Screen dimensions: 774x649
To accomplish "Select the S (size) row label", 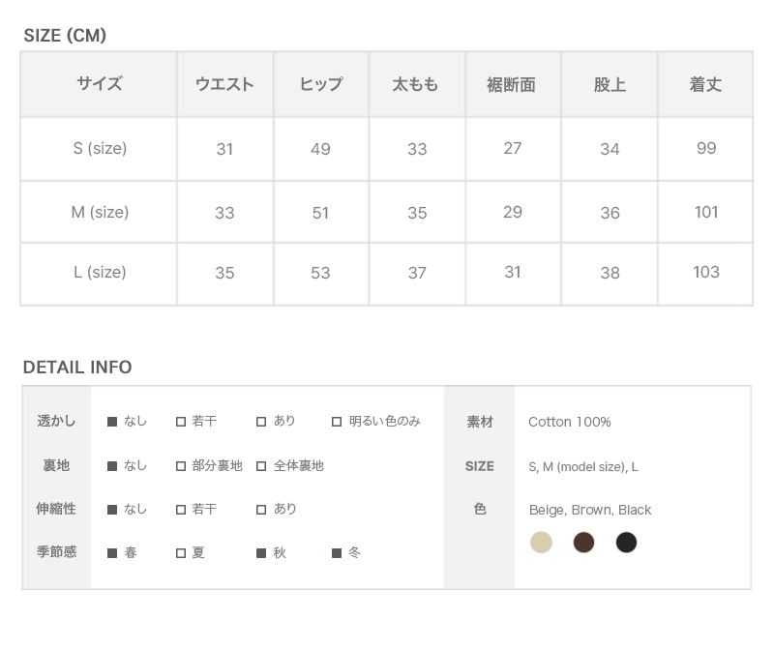I will point(100,149).
